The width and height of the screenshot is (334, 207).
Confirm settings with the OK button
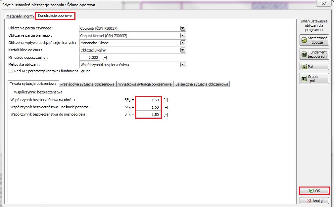[x=314, y=191]
